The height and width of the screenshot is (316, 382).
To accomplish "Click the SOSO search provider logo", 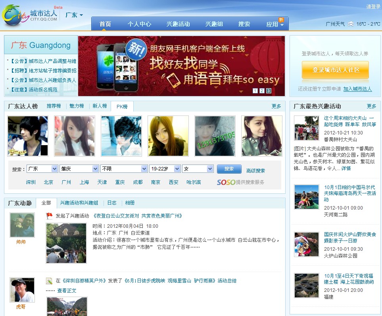I will click(226, 182).
